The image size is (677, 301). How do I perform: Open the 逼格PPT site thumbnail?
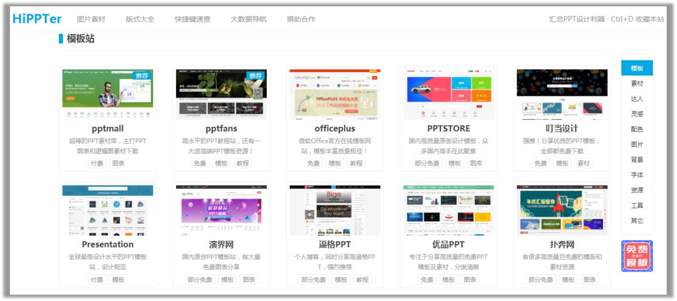[335, 210]
